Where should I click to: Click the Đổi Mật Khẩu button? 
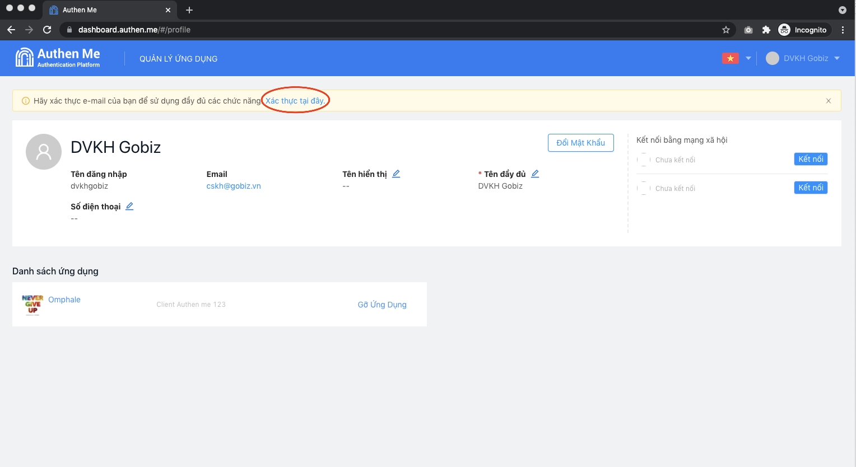(580, 143)
